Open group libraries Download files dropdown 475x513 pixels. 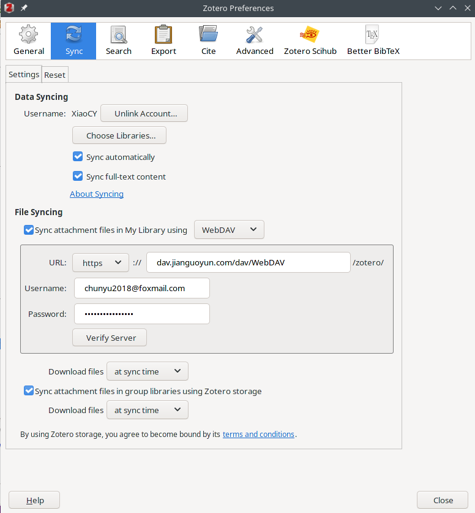148,410
